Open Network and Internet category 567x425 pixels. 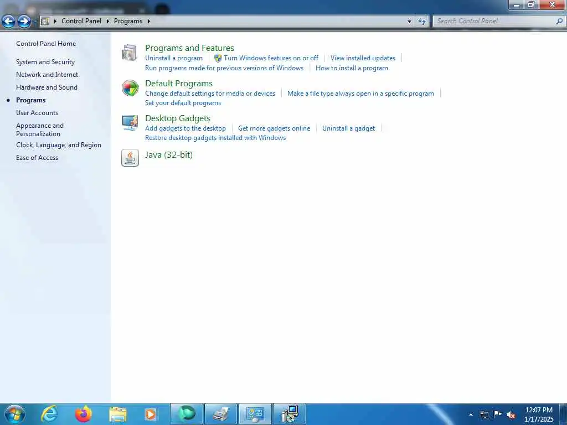(x=47, y=75)
